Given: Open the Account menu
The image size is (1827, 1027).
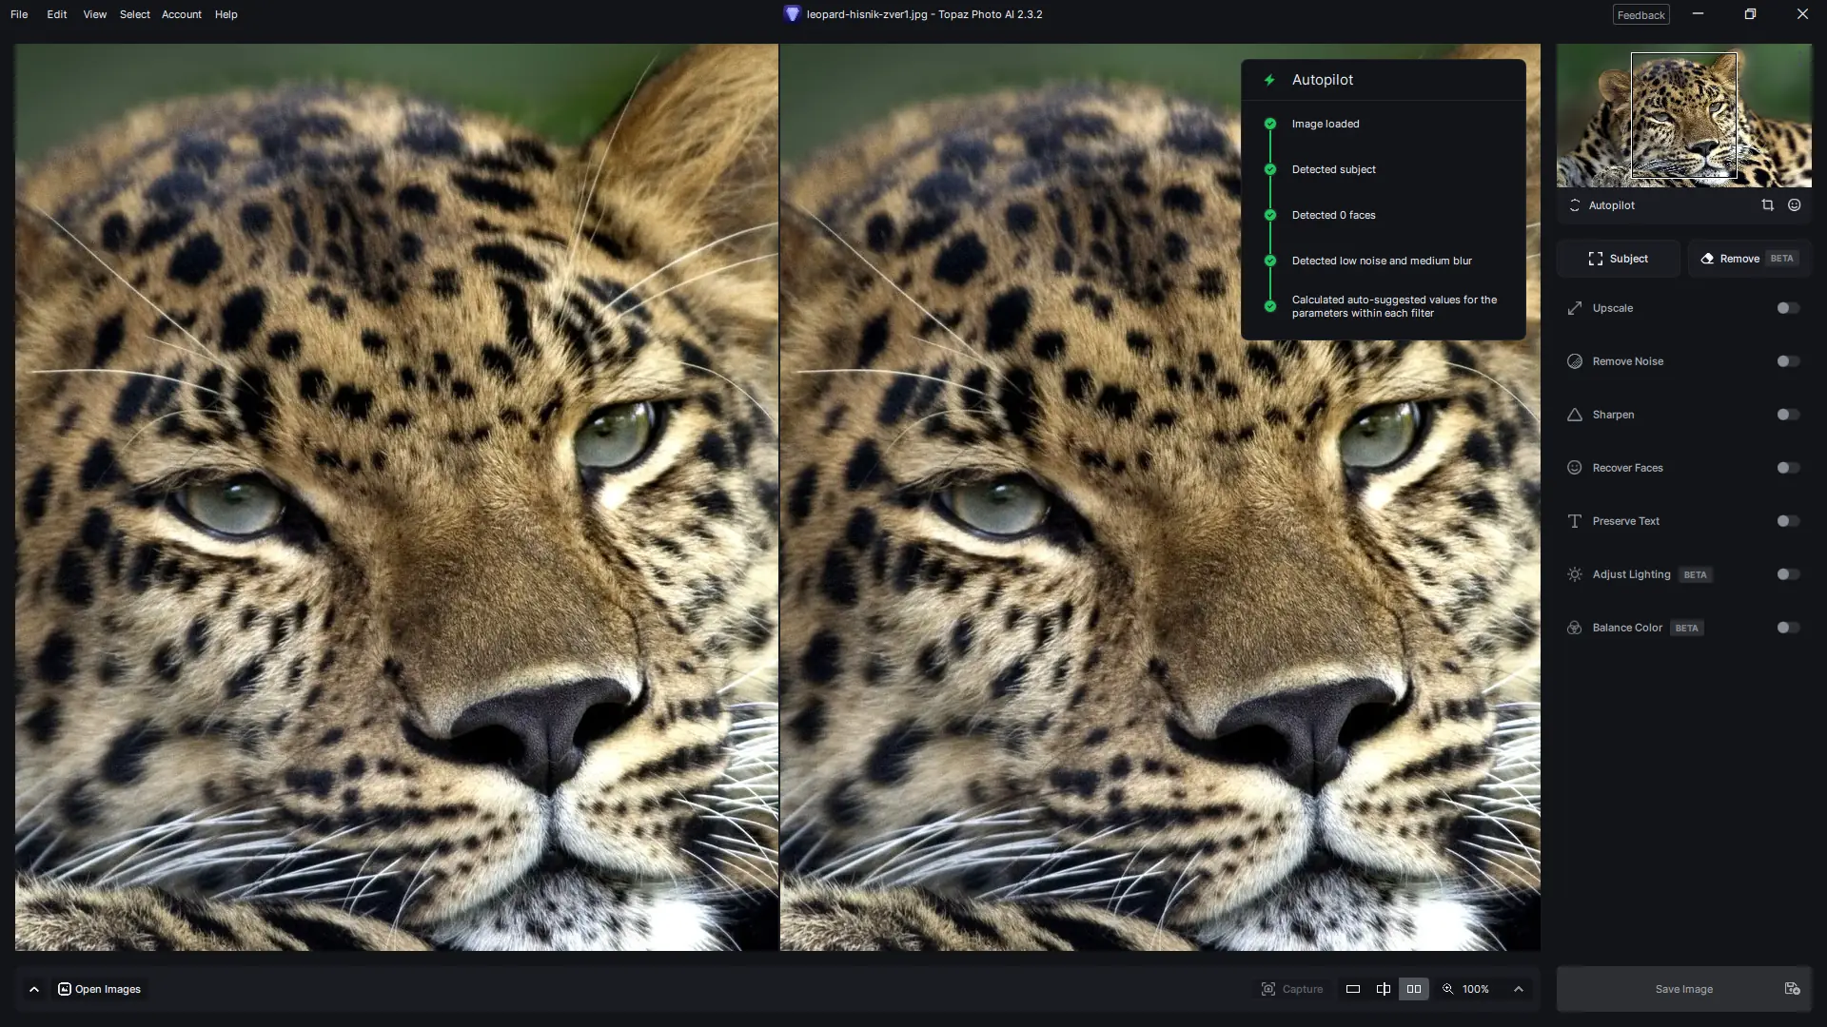Looking at the screenshot, I should [x=181, y=14].
